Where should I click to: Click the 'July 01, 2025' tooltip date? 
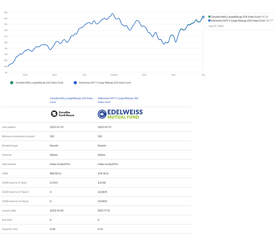point(216,26)
